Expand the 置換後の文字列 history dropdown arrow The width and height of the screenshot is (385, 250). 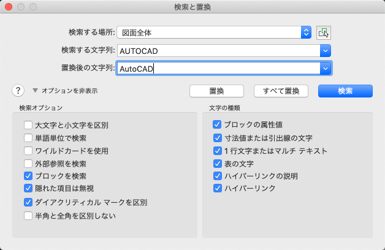pos(326,69)
